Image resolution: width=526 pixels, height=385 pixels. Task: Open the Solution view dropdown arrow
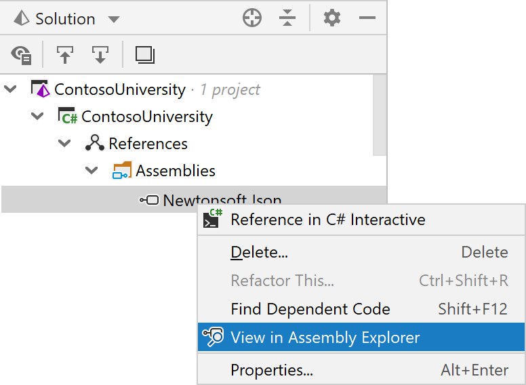coord(114,19)
